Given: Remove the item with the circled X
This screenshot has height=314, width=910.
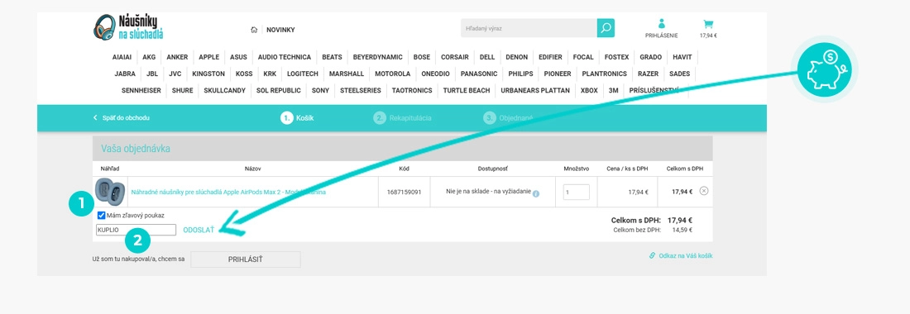Looking at the screenshot, I should [703, 191].
